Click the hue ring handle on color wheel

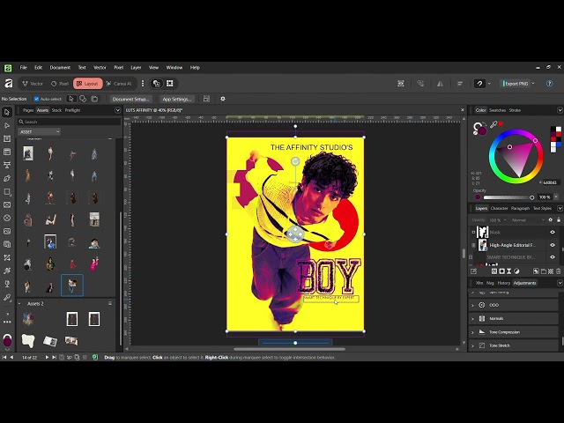pyautogui.click(x=535, y=140)
